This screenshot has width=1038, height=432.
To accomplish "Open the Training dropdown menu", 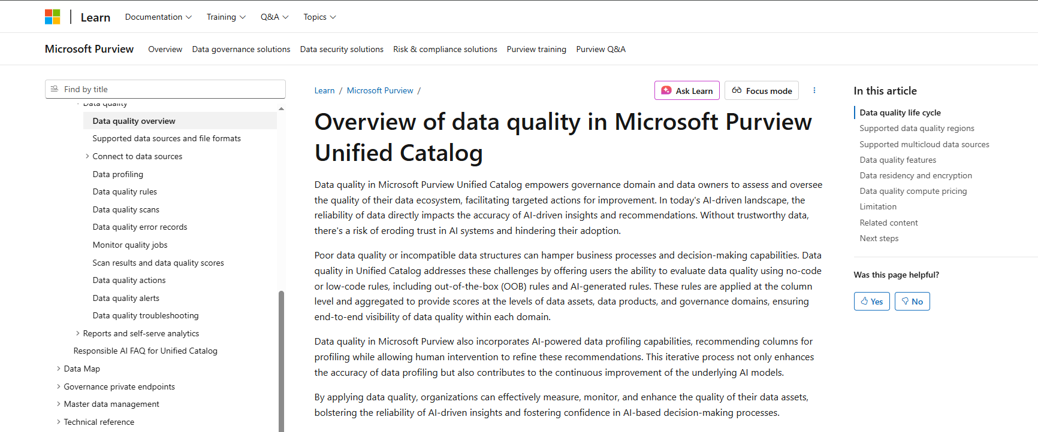I will 226,17.
